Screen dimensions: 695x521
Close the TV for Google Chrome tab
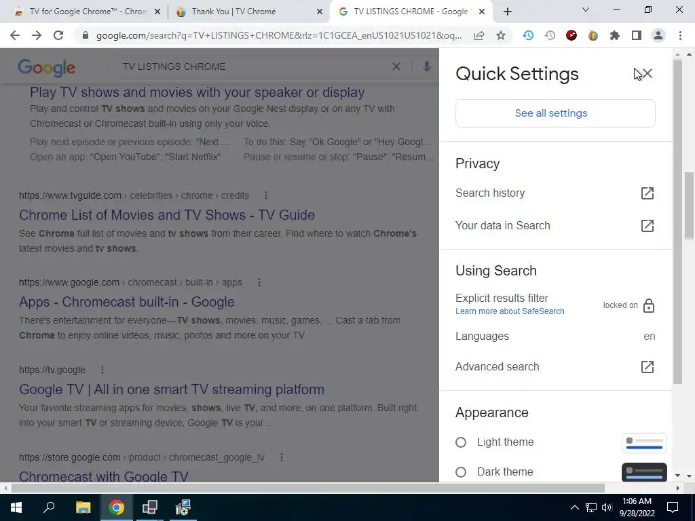(157, 12)
